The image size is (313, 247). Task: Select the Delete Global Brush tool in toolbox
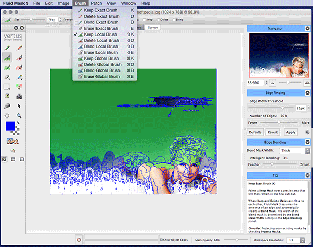(19, 67)
